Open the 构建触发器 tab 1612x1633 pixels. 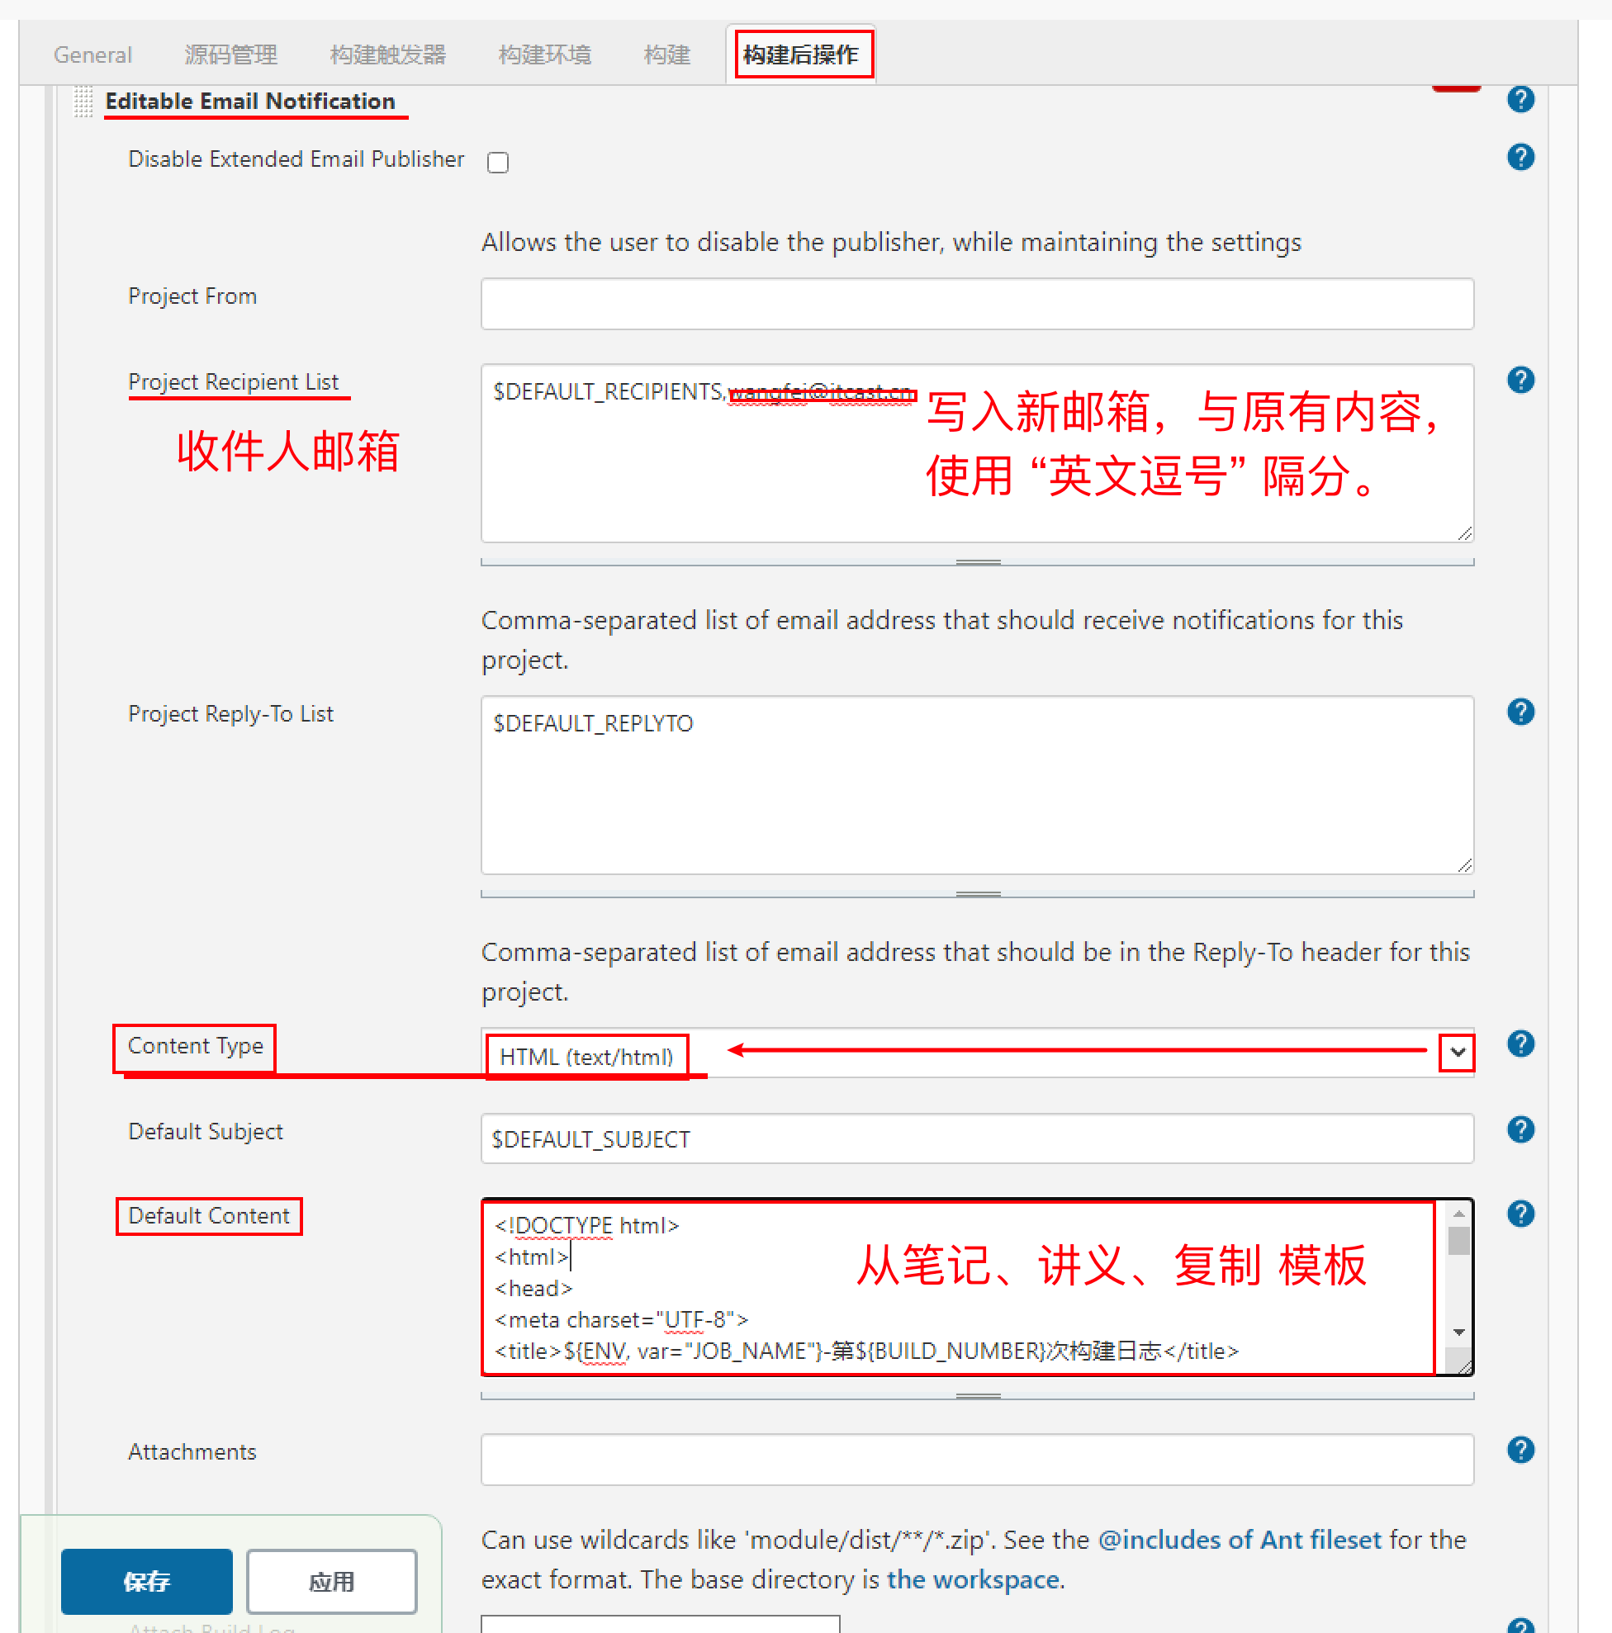388,55
